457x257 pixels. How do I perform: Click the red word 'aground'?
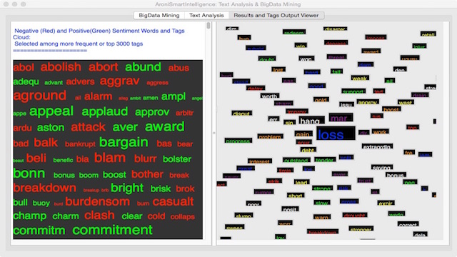pyautogui.click(x=40, y=96)
